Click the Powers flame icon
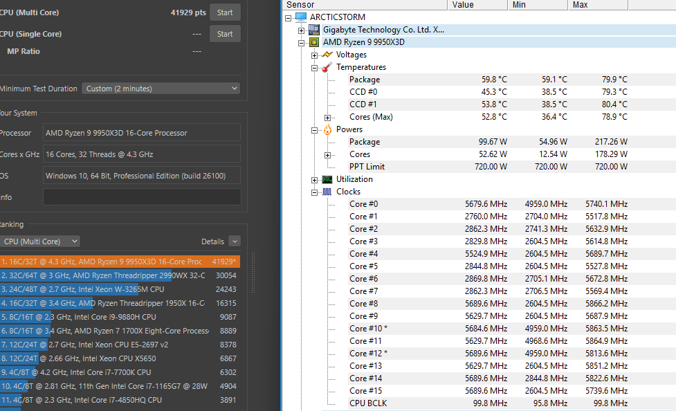The height and width of the screenshot is (411, 676). [327, 129]
